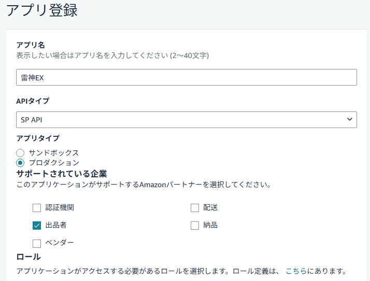Click the APIタイプ label
370x281 pixels.
[33, 101]
